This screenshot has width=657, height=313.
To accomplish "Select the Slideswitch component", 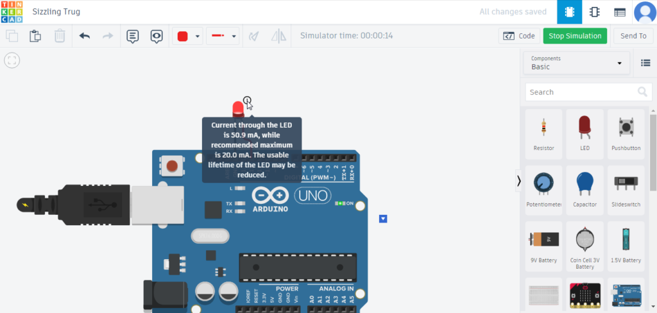I will tap(626, 190).
